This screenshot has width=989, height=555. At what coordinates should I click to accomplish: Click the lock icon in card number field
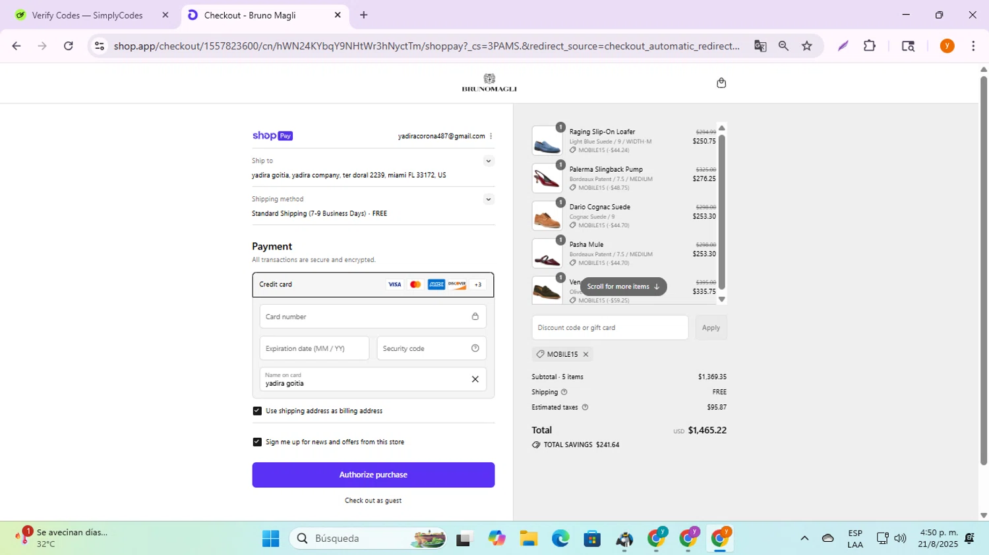(x=475, y=317)
